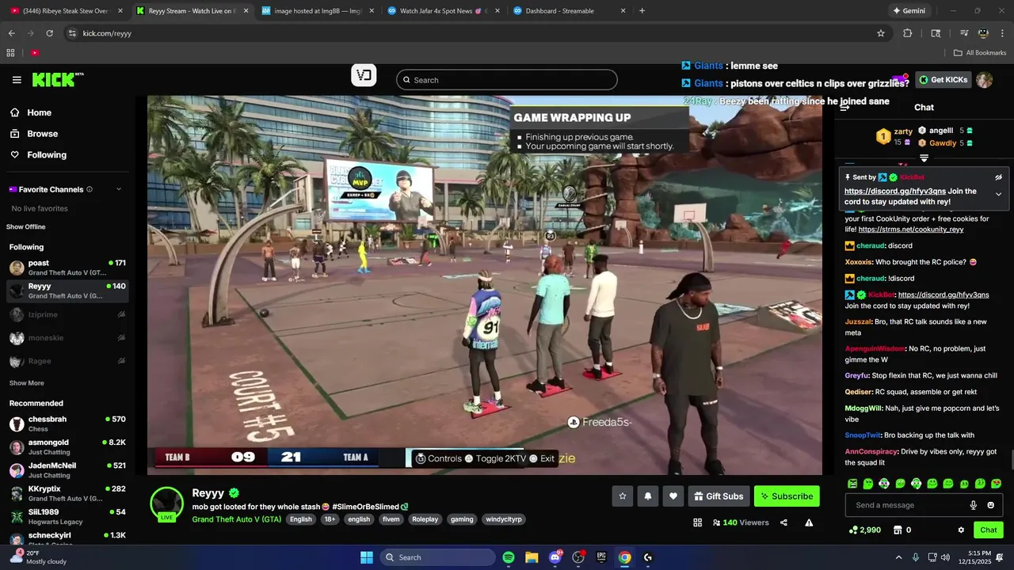1014x570 pixels.
Task: Click the heart follow button
Action: click(x=673, y=496)
